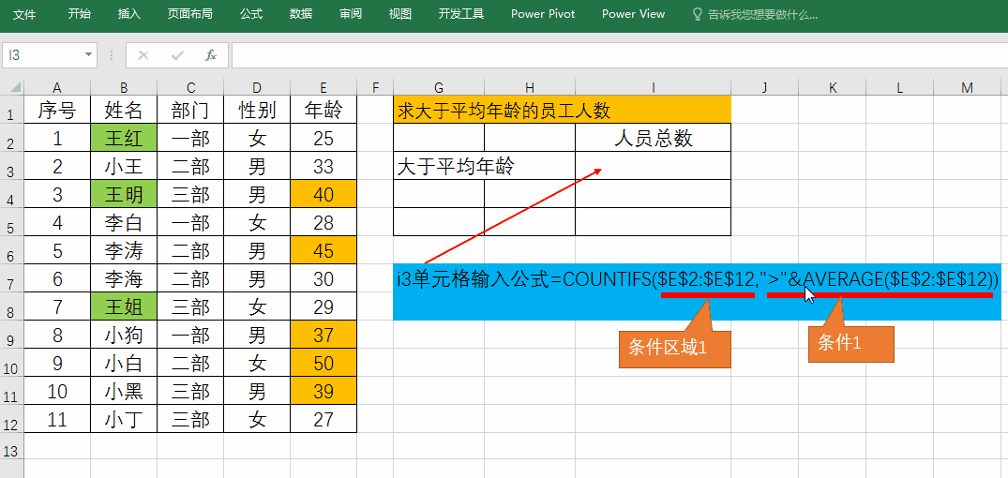Open the 公式 ribbon tab

(251, 13)
